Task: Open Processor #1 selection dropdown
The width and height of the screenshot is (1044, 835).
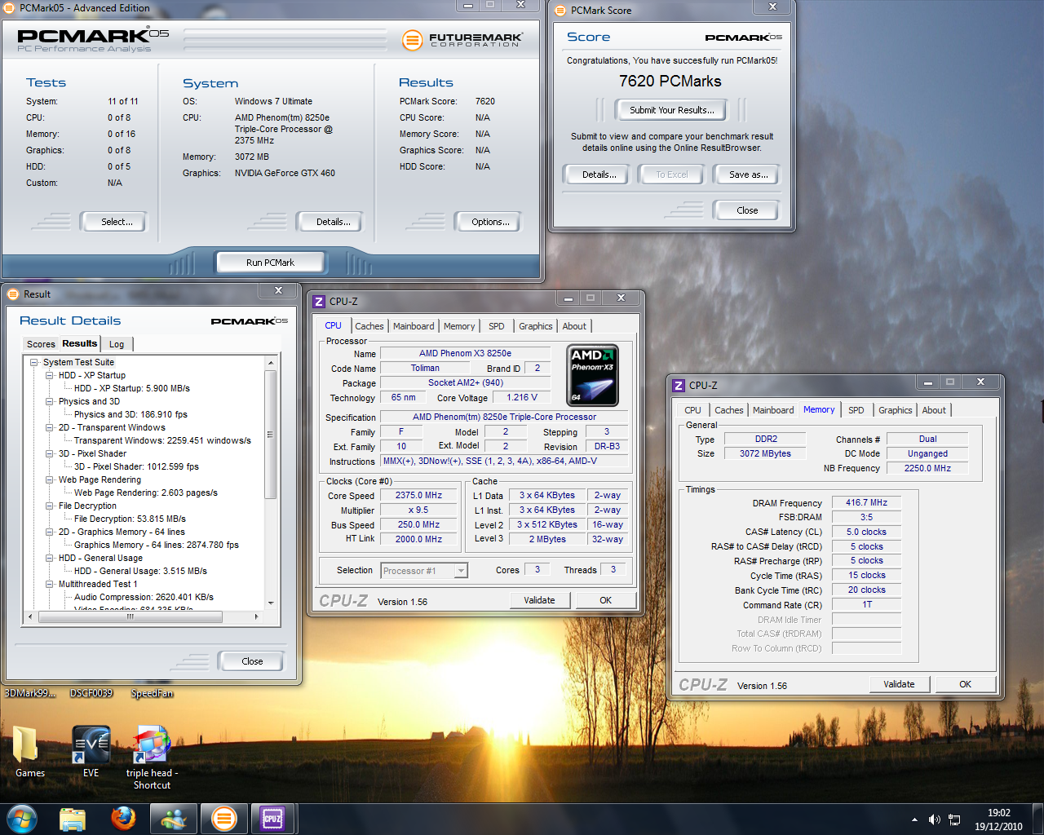Action: (x=424, y=571)
